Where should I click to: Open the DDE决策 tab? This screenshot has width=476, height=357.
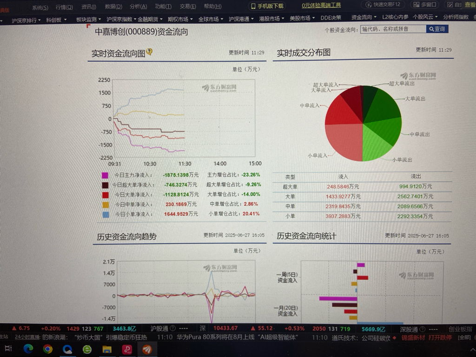331,18
